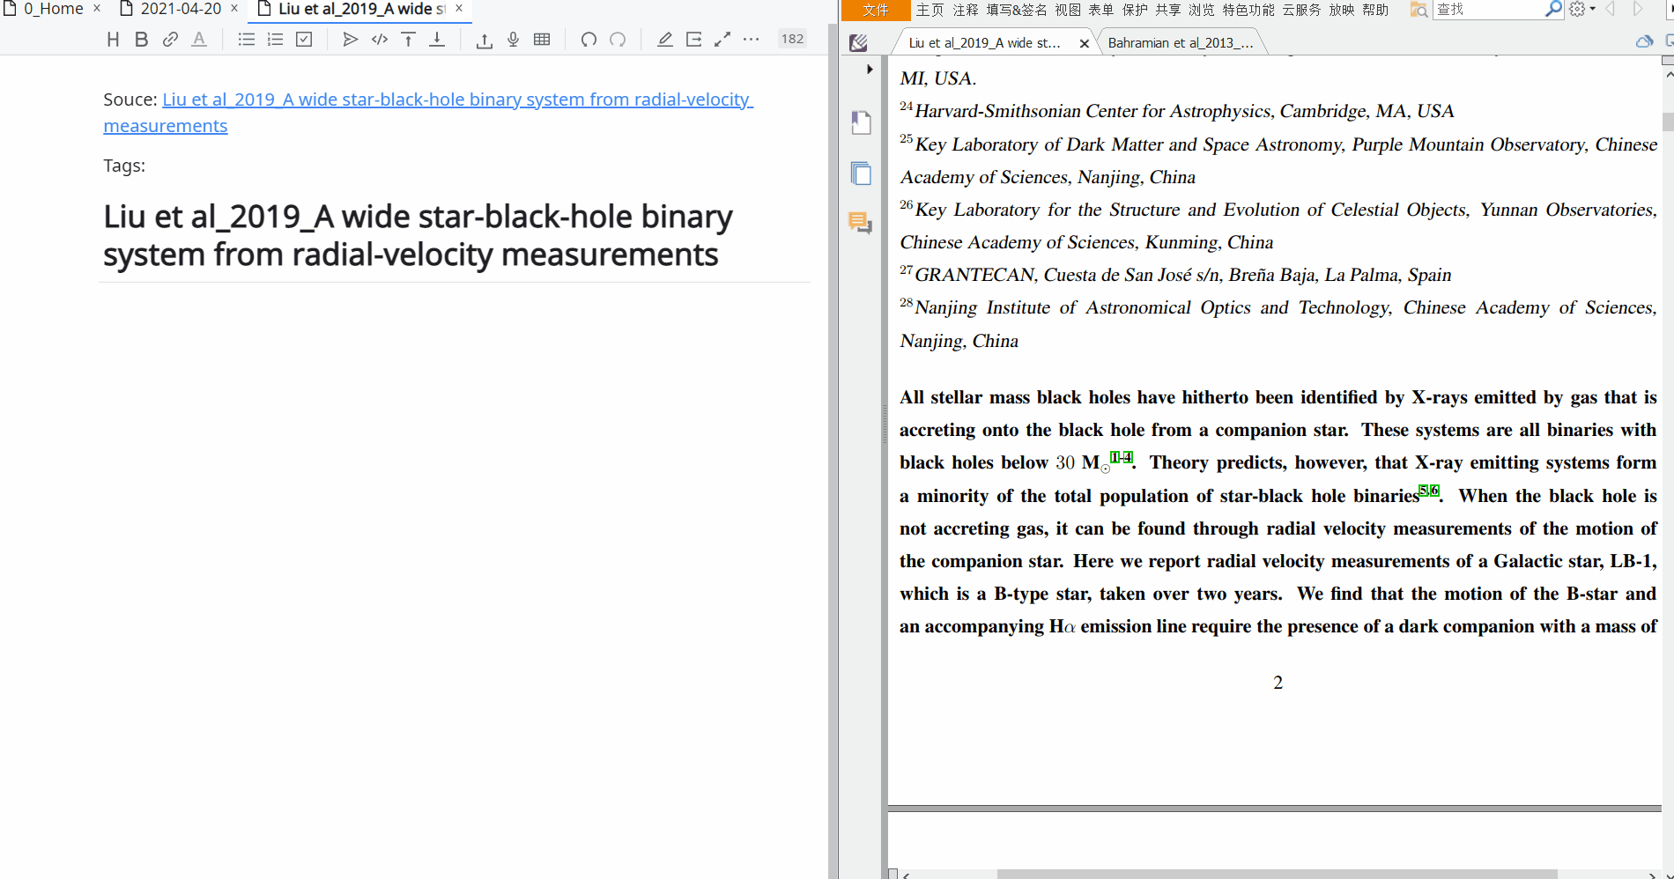Toggle bulleted list formatting
Image resolution: width=1674 pixels, height=879 pixels.
click(x=246, y=40)
